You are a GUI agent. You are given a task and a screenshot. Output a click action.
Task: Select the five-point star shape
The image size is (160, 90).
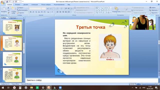click(x=108, y=13)
